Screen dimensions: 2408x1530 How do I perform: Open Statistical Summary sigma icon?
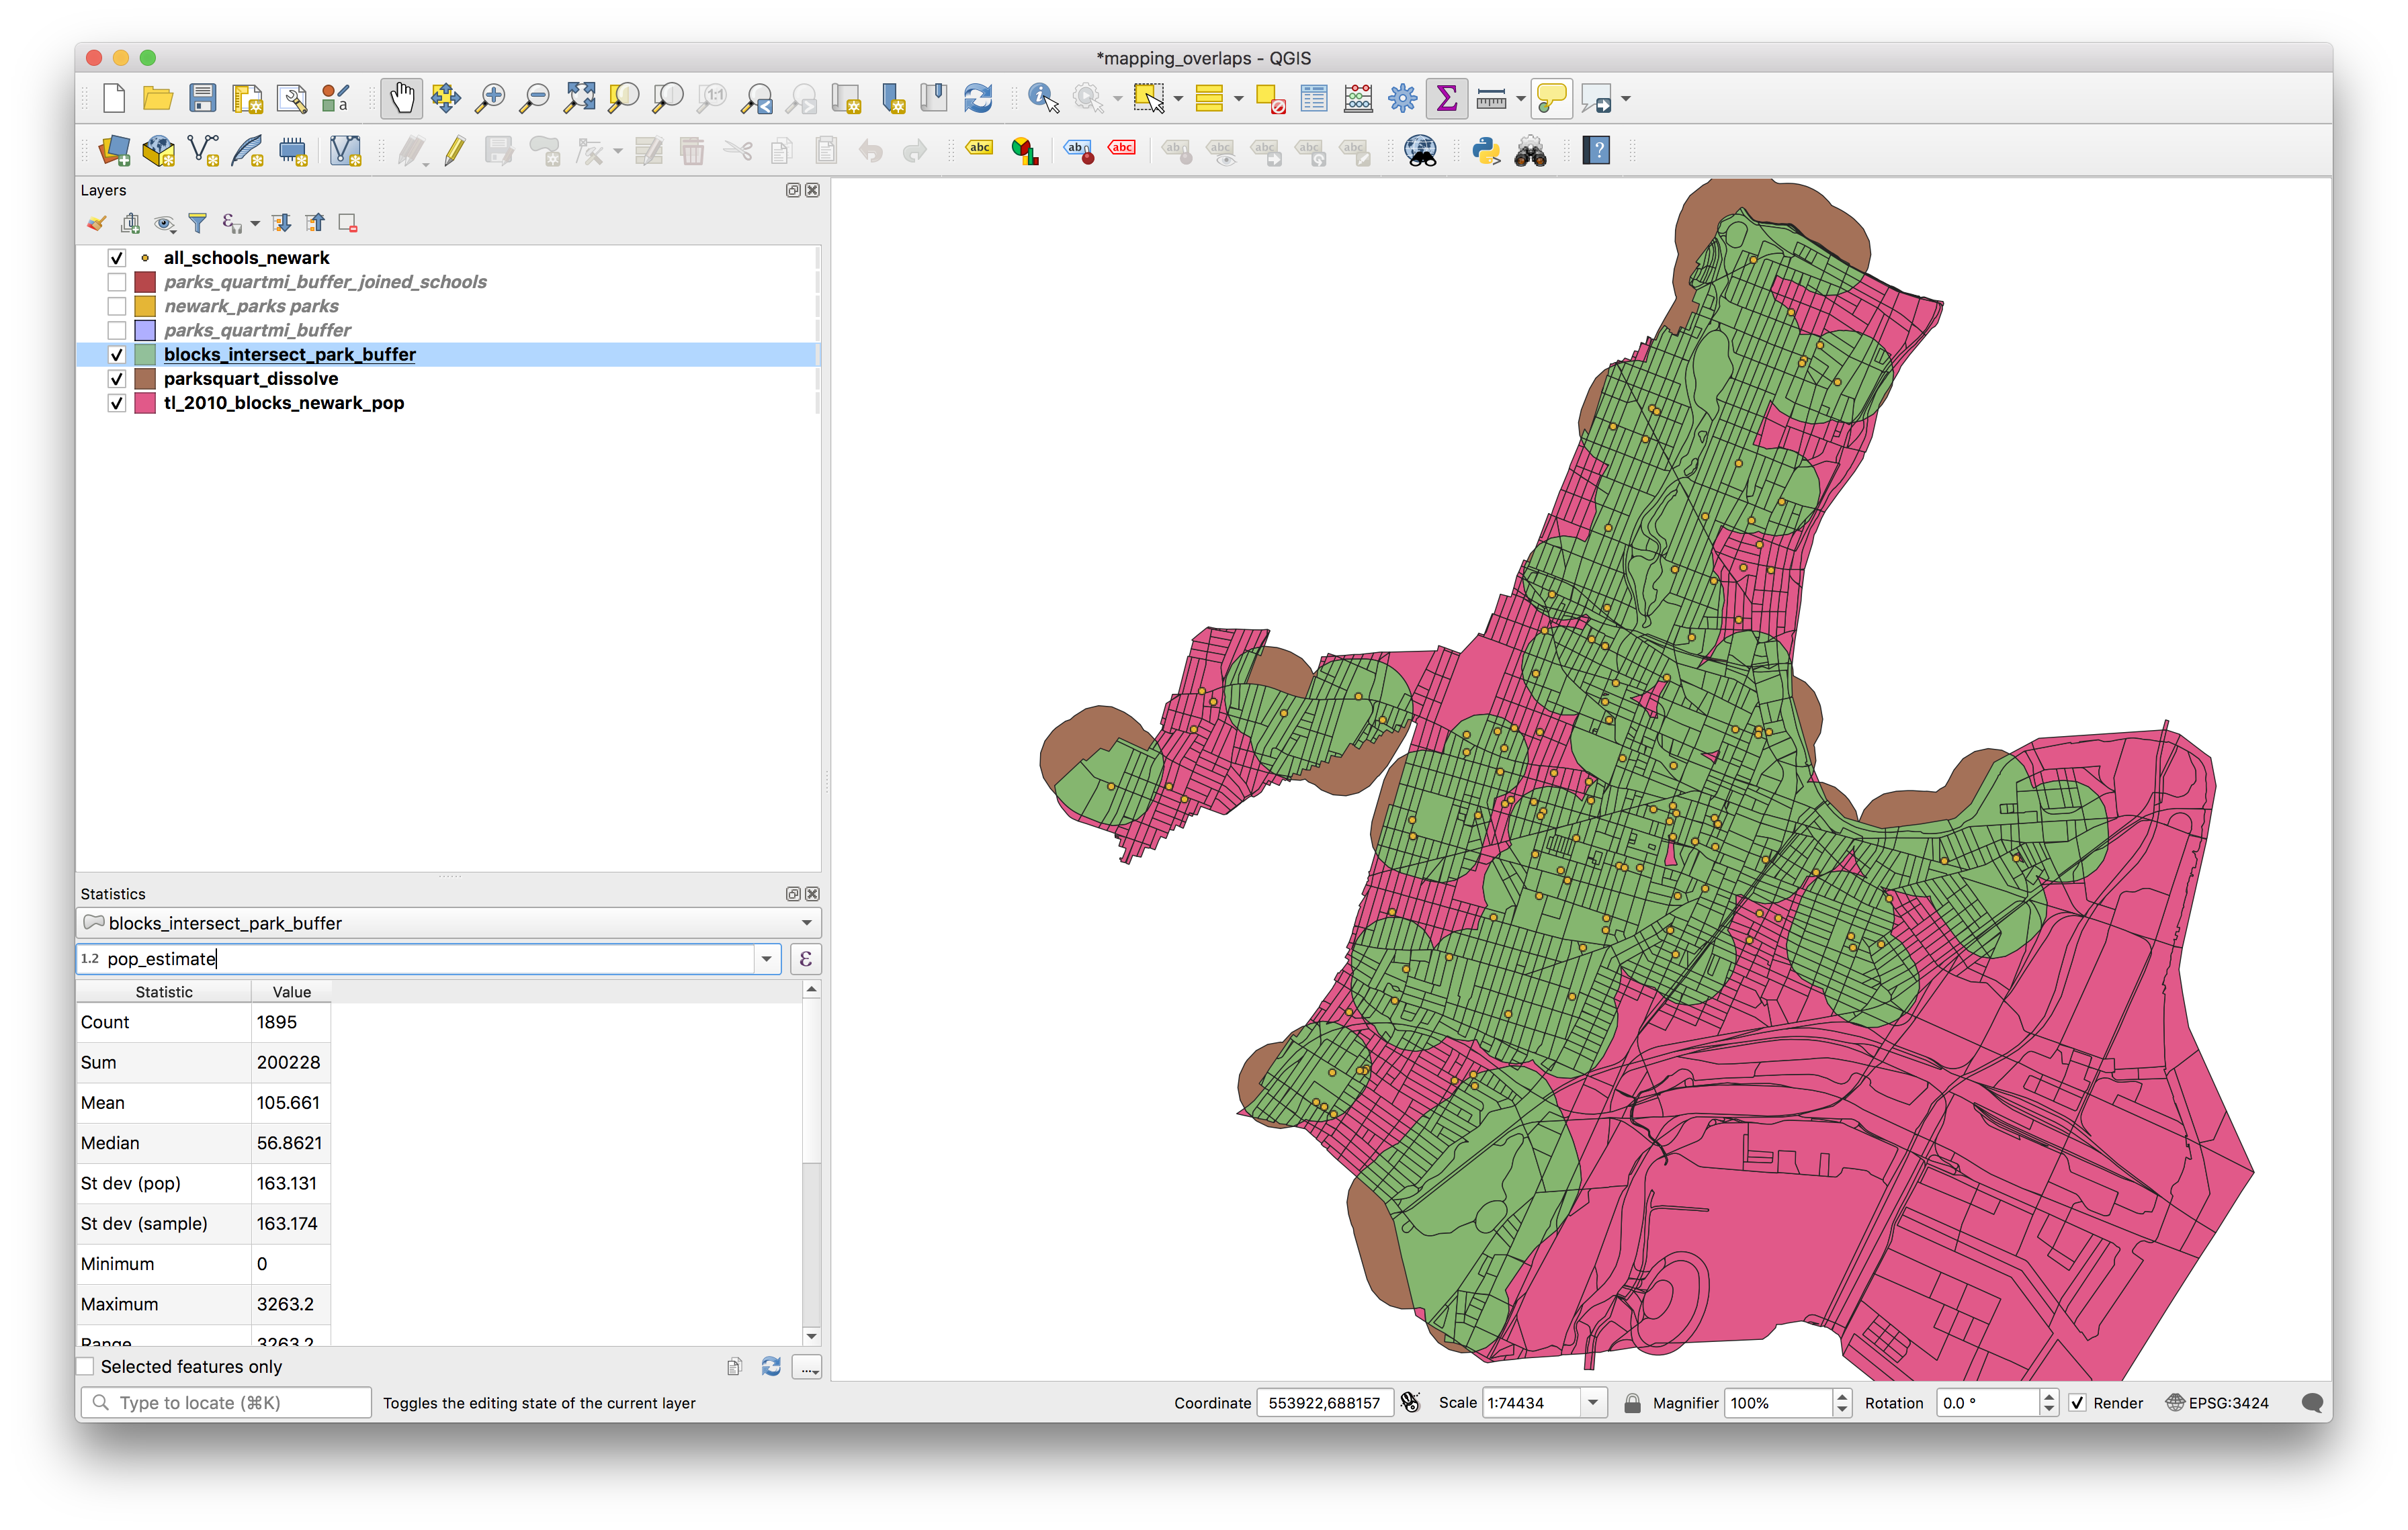click(1446, 98)
